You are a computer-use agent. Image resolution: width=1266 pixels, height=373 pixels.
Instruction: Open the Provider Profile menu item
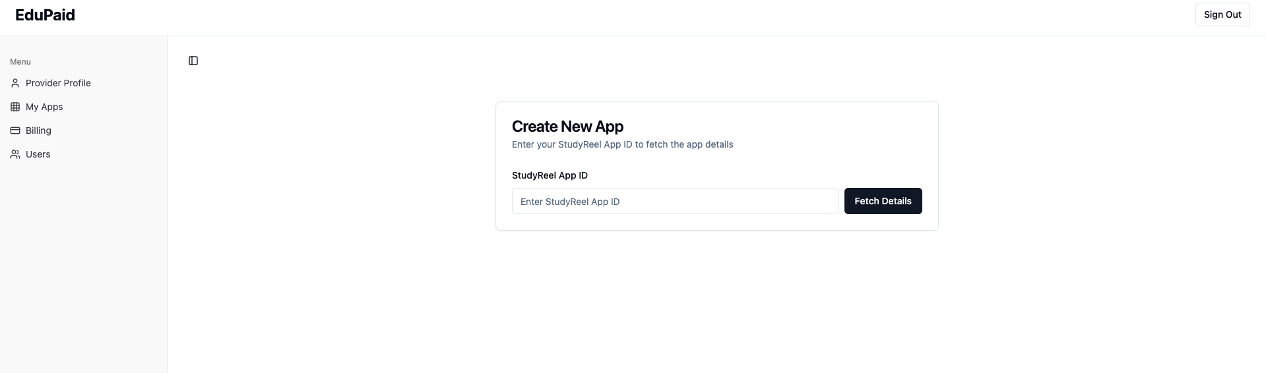coord(58,83)
